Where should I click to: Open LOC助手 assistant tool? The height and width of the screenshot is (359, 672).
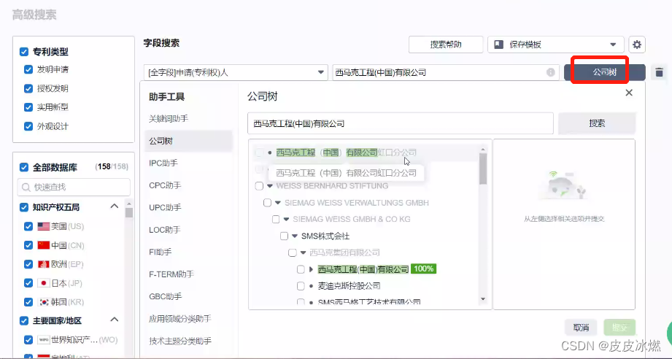click(165, 230)
